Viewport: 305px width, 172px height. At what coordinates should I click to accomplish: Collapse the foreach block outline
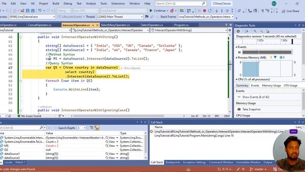coord(20,81)
